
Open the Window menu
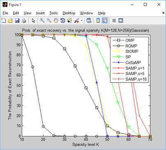[87, 13]
